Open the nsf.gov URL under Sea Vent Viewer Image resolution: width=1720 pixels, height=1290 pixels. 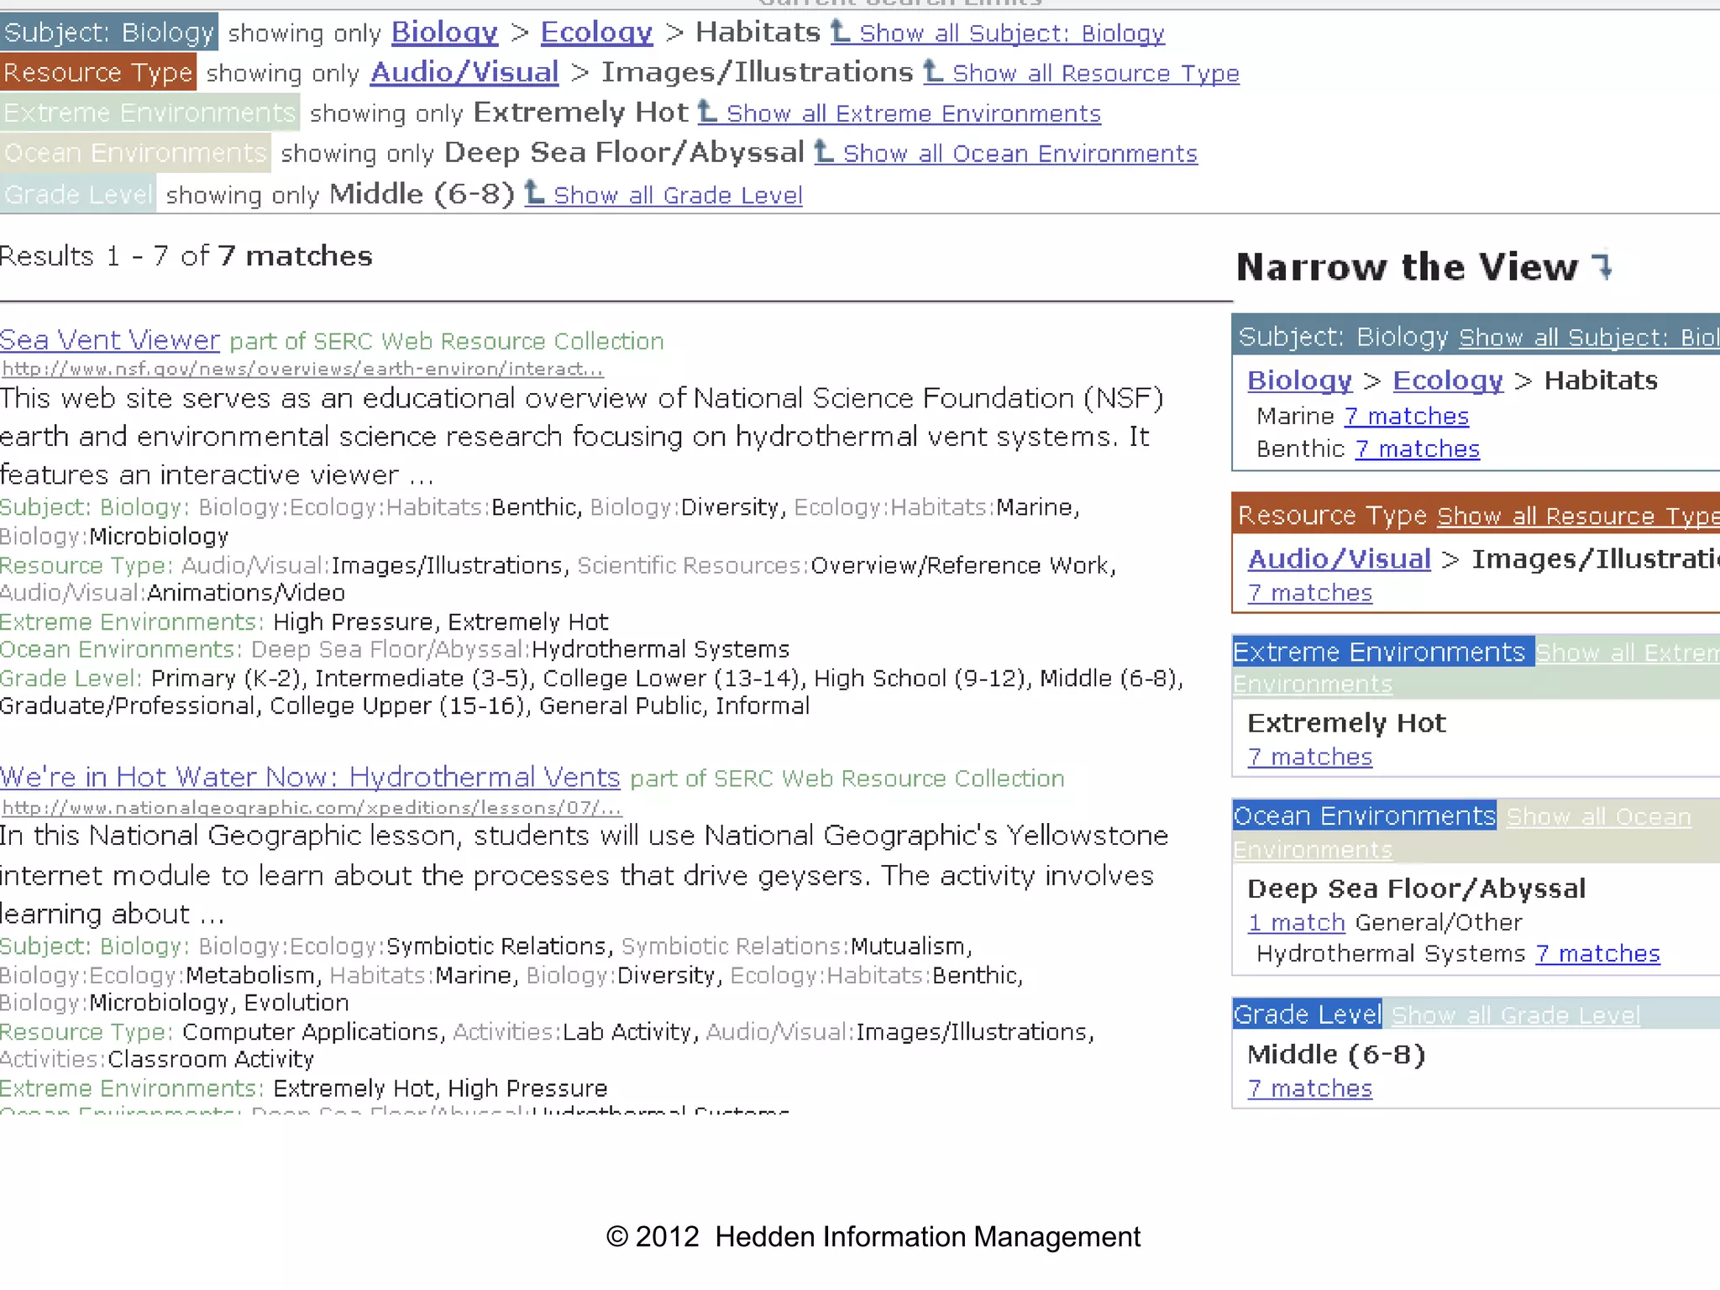tap(302, 369)
